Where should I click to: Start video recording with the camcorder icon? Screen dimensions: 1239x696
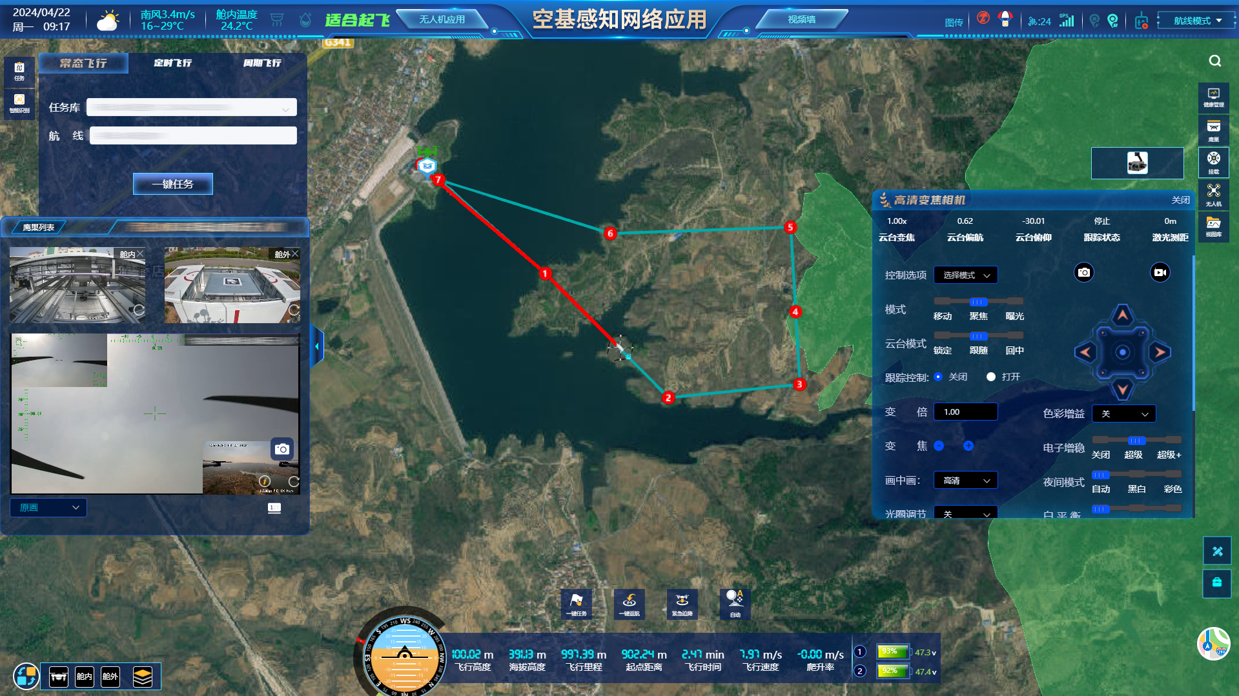[1160, 273]
